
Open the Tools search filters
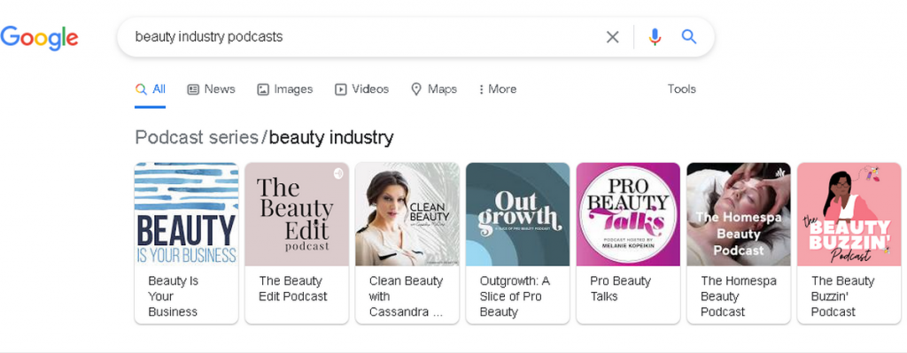click(681, 89)
